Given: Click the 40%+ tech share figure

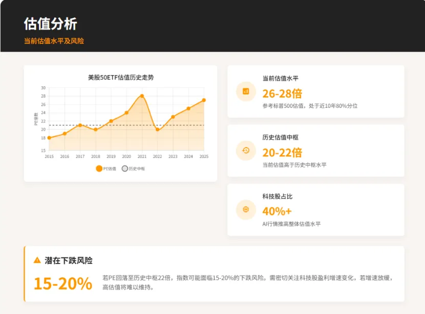Looking at the screenshot, I should (x=277, y=211).
